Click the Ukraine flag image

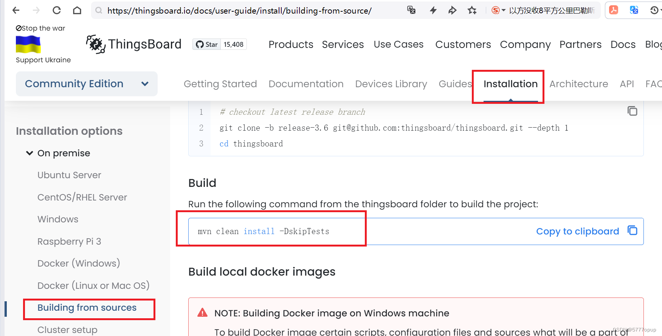[28, 45]
